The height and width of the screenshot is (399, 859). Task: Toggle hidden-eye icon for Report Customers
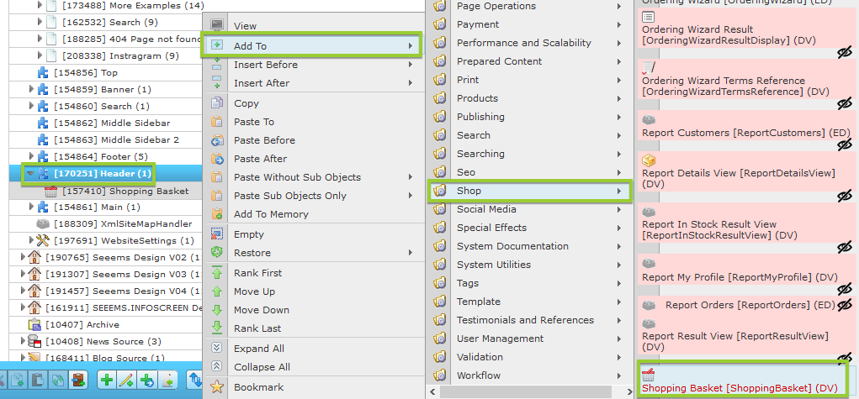[x=845, y=145]
